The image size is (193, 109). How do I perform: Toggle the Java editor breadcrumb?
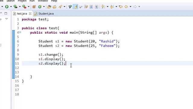pyautogui.click(x=70, y=7)
